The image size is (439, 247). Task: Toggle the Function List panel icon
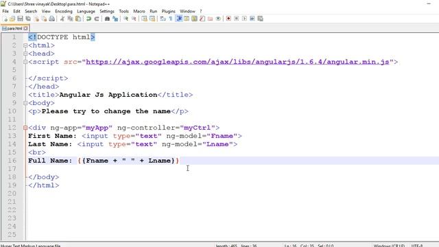[202, 19]
